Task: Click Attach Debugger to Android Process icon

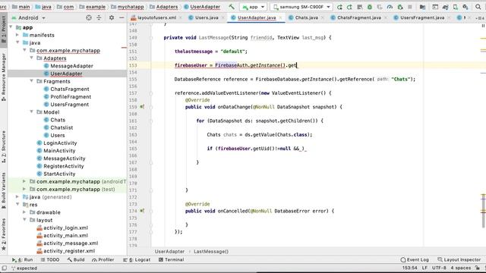Action: (x=400, y=7)
